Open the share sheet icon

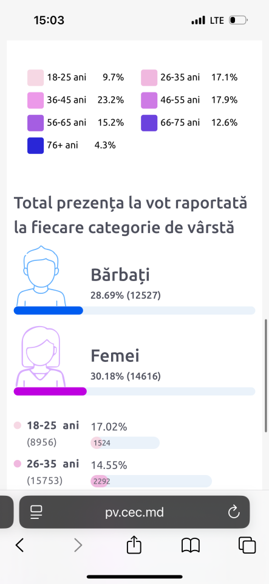tap(134, 545)
